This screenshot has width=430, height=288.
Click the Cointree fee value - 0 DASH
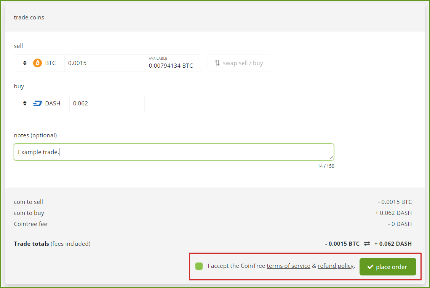[x=400, y=224]
